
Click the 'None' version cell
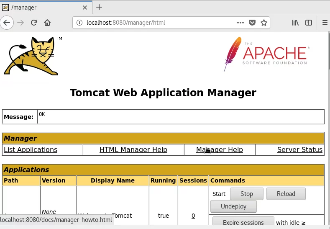point(49,212)
